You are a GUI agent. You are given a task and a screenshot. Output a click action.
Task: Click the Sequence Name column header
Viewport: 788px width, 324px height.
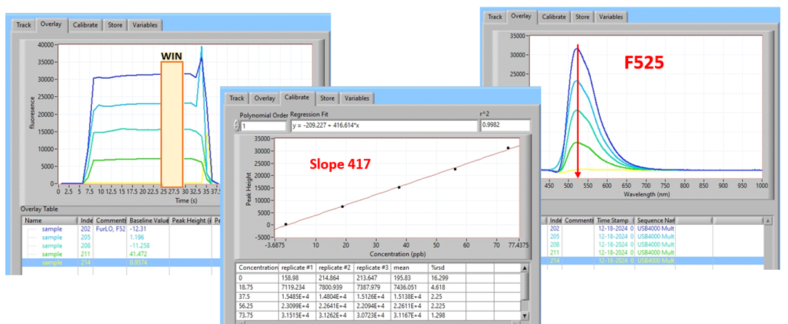(655, 220)
